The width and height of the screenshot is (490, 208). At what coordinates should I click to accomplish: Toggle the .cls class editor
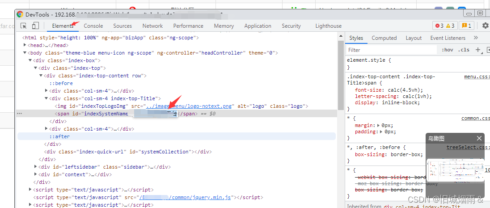click(464, 50)
